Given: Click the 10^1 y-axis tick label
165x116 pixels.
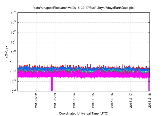Looking at the screenshot, I should (13, 42).
